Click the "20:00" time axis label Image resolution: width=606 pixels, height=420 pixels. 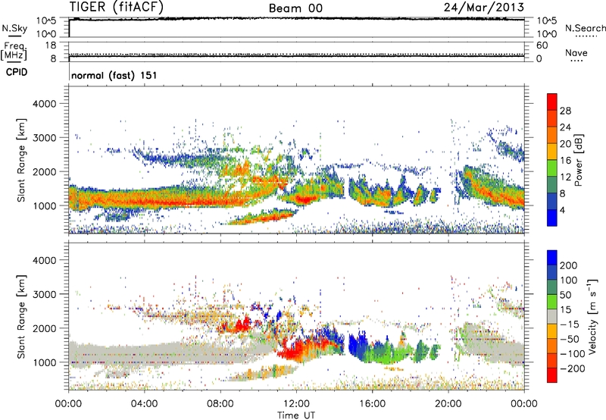coord(448,404)
